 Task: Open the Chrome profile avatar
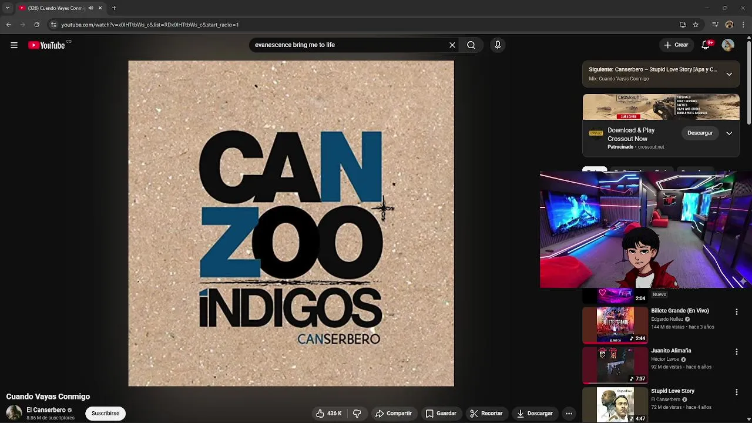point(729,25)
